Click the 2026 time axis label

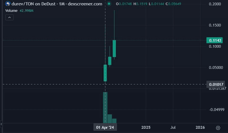tap(200, 128)
